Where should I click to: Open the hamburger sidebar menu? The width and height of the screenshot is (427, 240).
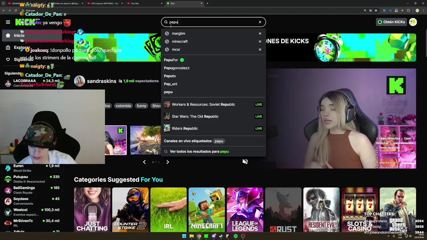(x=8, y=22)
